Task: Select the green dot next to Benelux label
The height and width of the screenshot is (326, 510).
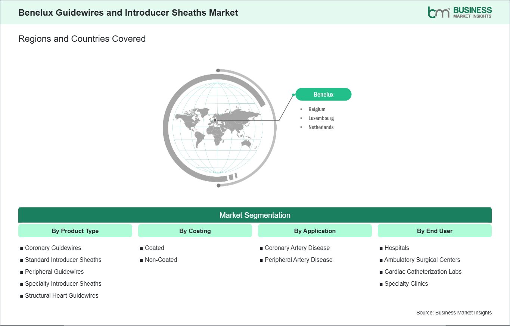Action: 294,94
